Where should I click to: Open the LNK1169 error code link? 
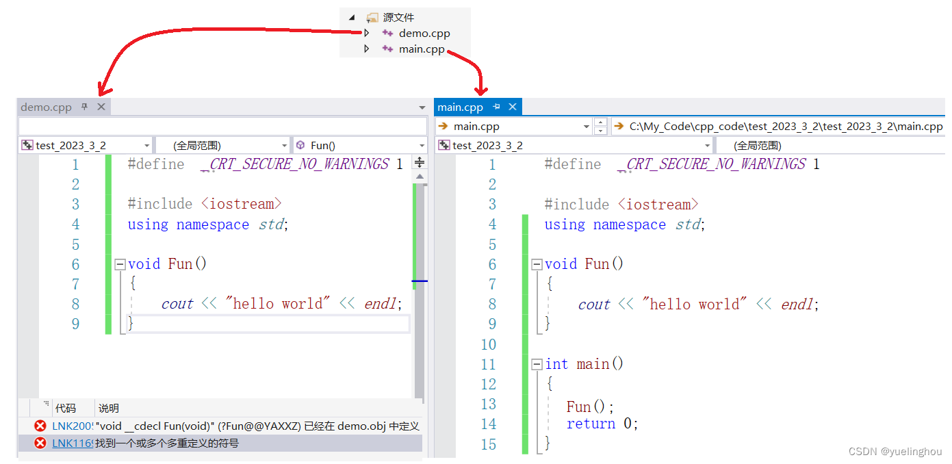[x=73, y=443]
